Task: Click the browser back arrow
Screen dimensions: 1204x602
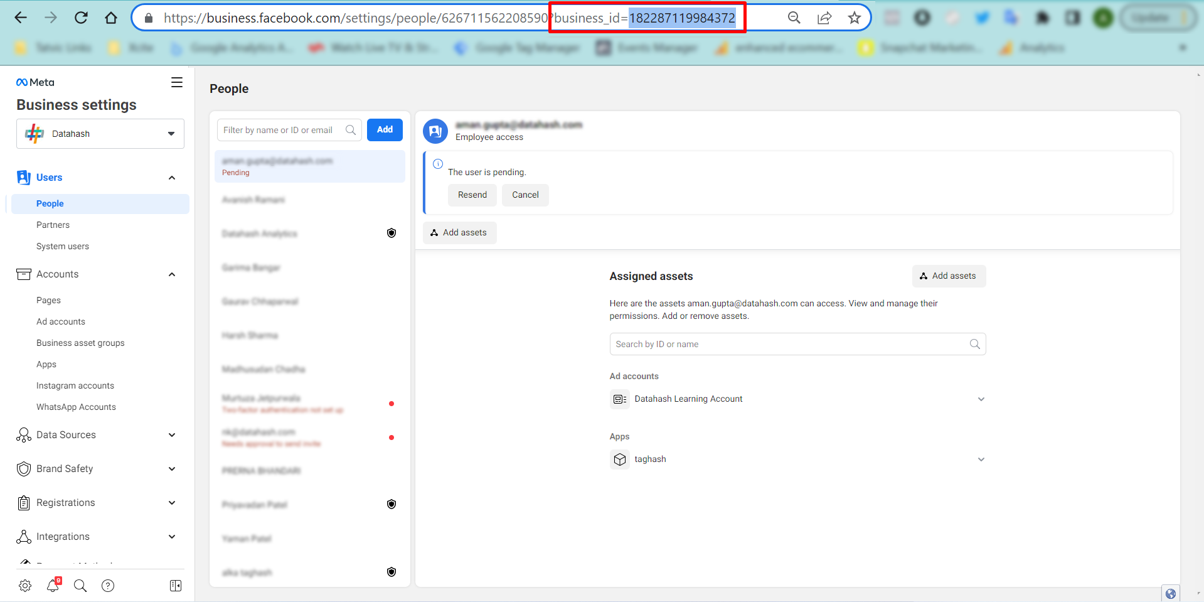Action: pos(21,18)
